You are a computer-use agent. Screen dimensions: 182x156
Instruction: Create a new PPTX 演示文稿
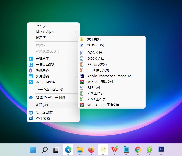(x=112, y=70)
